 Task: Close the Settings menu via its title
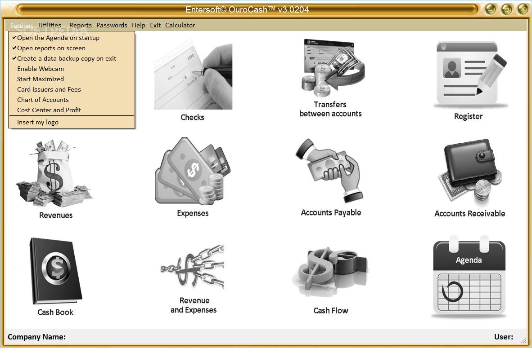coord(22,26)
